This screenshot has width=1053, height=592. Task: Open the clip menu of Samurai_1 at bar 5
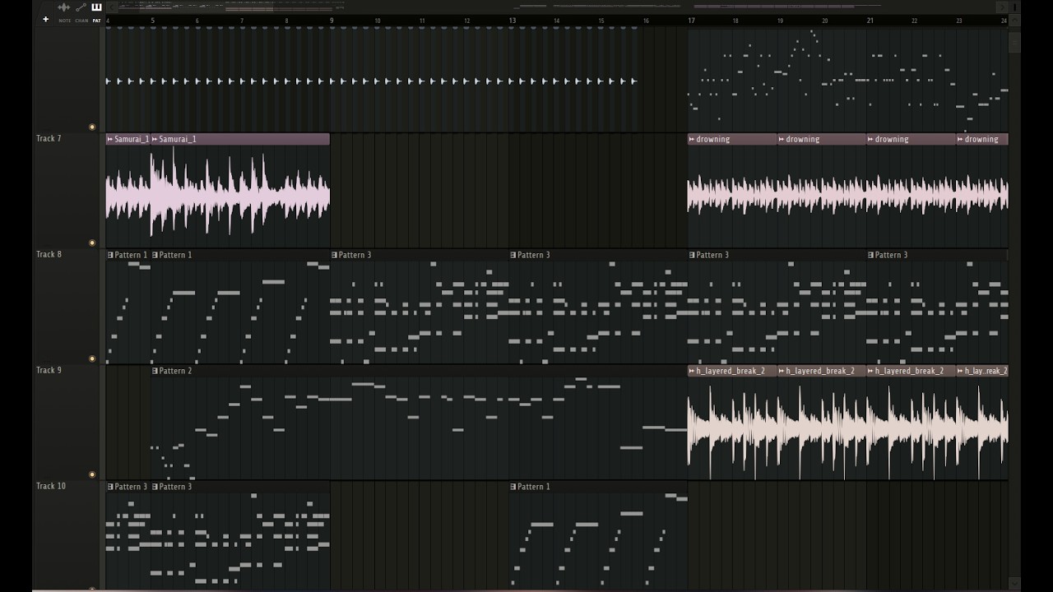155,139
